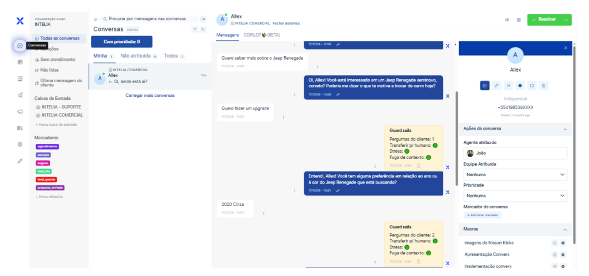
Task: Expand the Resolver button dropdown arrow
Action: 567,20
